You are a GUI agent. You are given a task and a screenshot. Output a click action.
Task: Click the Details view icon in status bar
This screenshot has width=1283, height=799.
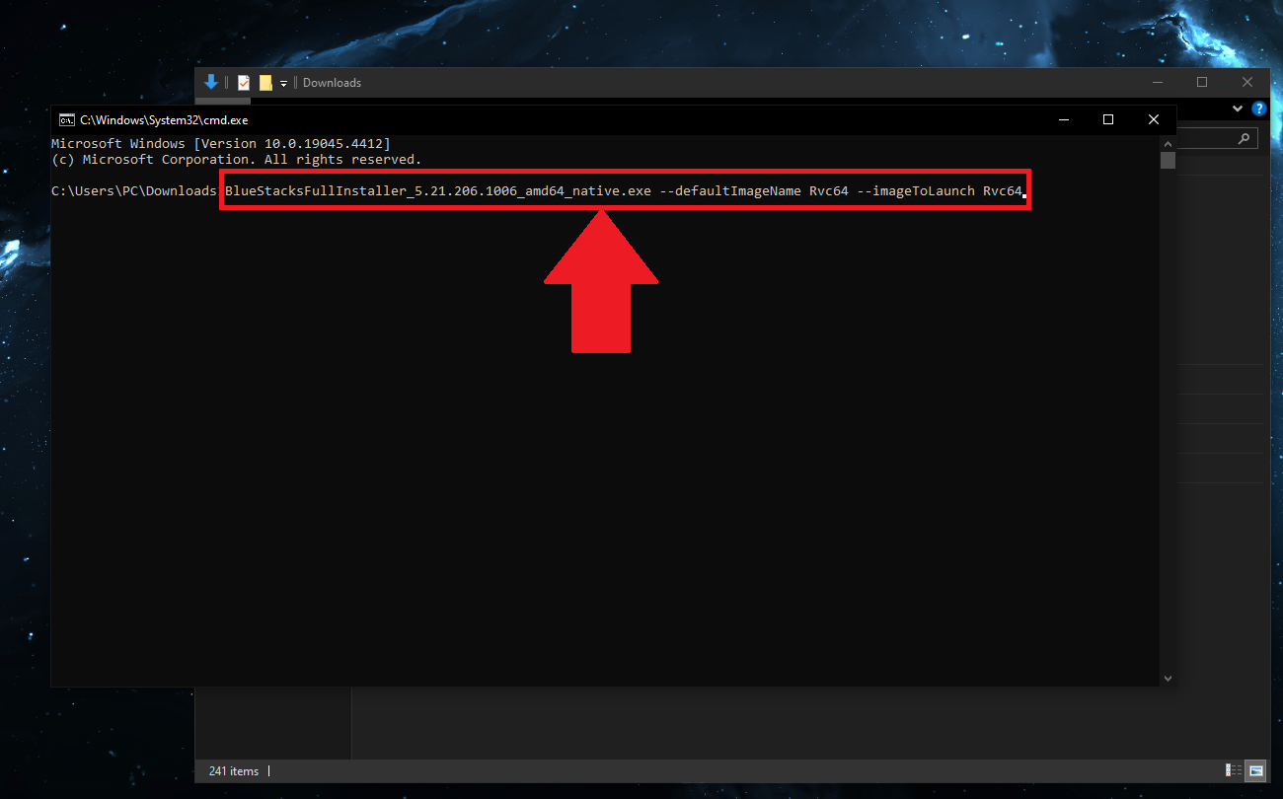(x=1232, y=770)
